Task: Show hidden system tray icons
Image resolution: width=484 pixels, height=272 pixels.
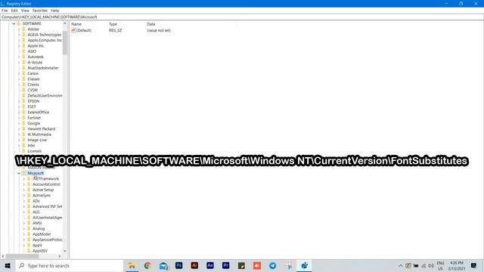Action: [x=400, y=265]
